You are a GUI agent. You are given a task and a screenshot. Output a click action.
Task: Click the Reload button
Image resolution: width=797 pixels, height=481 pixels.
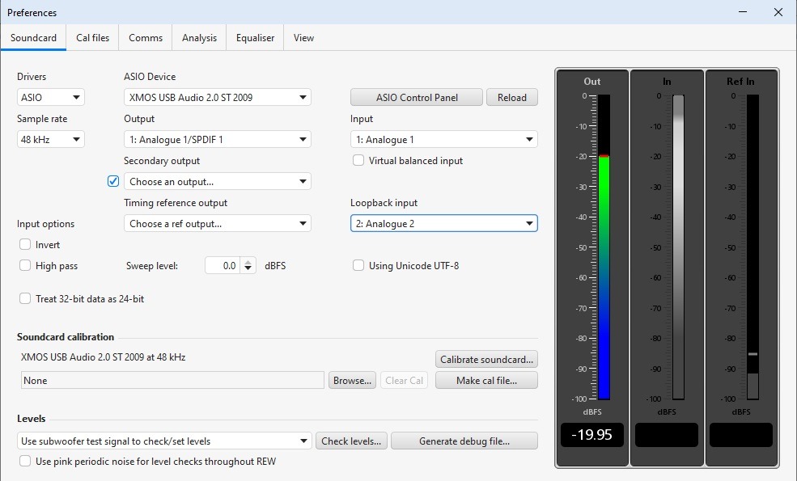coord(512,97)
